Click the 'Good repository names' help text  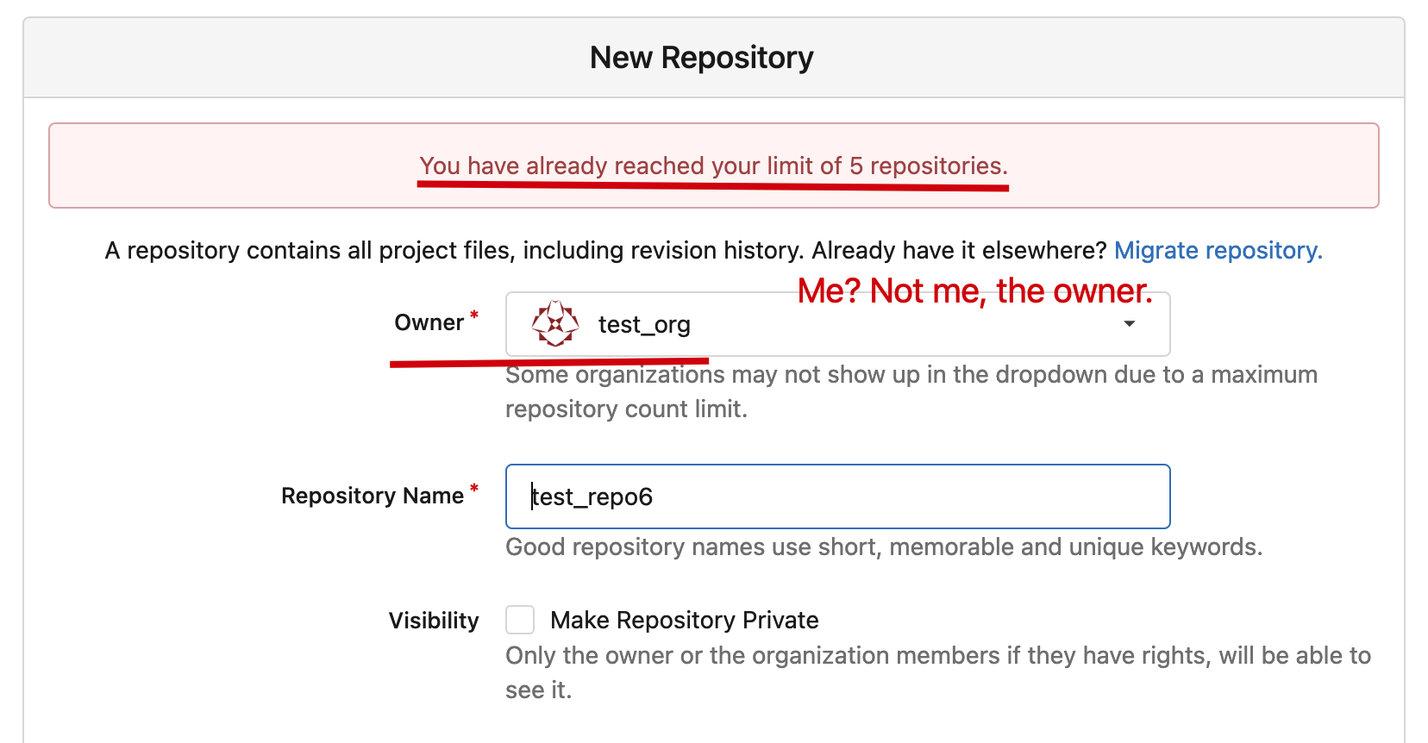(x=884, y=547)
